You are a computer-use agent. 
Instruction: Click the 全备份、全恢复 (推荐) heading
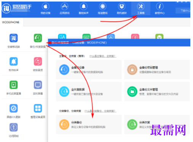(x=72, y=56)
